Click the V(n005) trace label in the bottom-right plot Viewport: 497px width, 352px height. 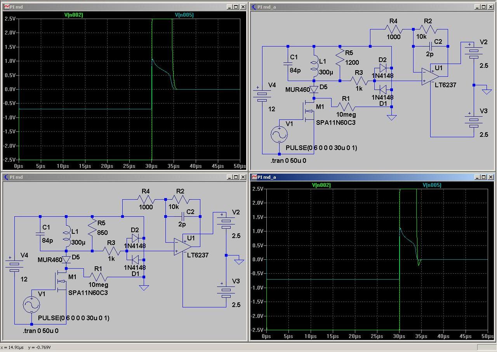click(432, 185)
